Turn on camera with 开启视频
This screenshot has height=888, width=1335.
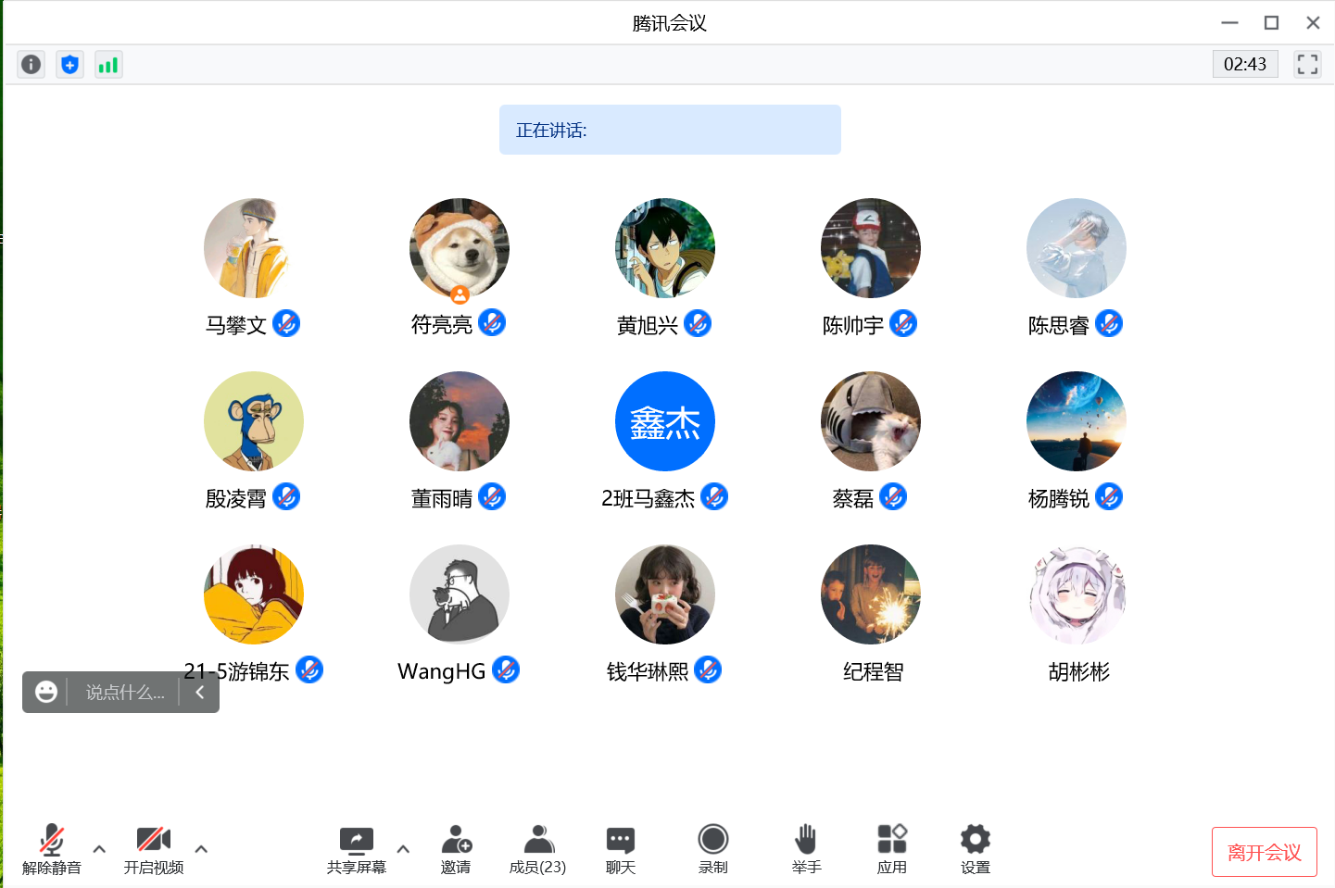(154, 848)
